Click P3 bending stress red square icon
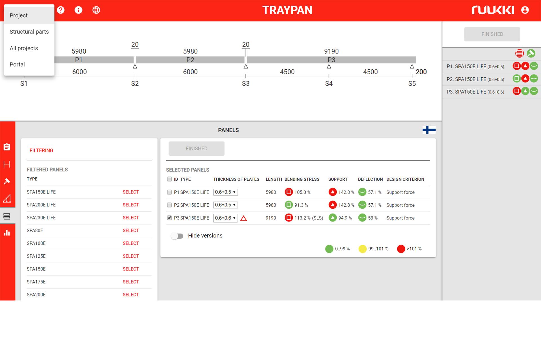 pos(289,218)
